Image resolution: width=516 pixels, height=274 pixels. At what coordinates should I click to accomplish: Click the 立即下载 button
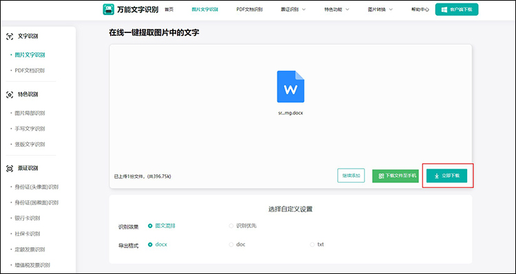447,176
